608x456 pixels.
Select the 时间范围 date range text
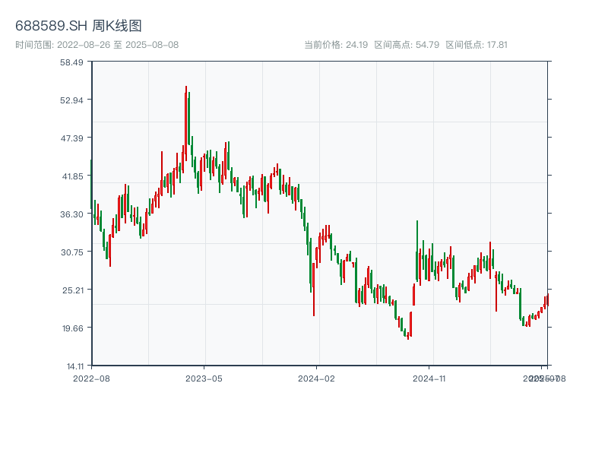(97, 45)
